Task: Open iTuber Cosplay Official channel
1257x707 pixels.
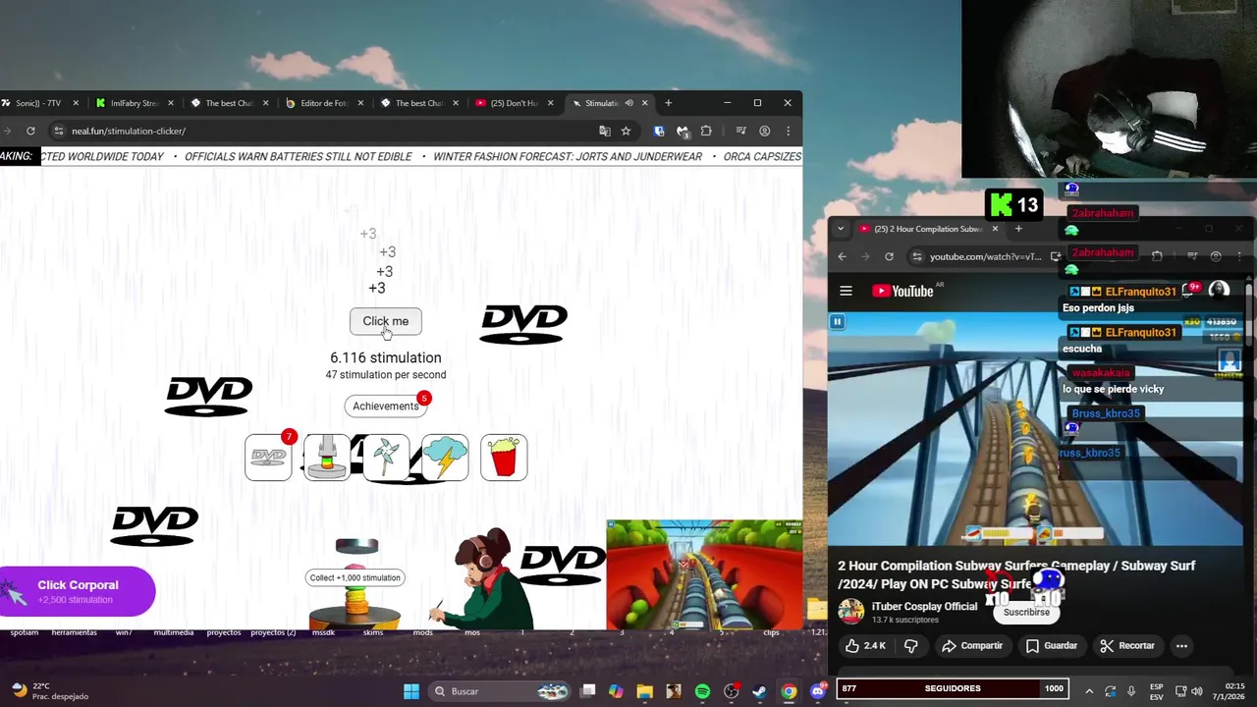Action: (x=924, y=606)
